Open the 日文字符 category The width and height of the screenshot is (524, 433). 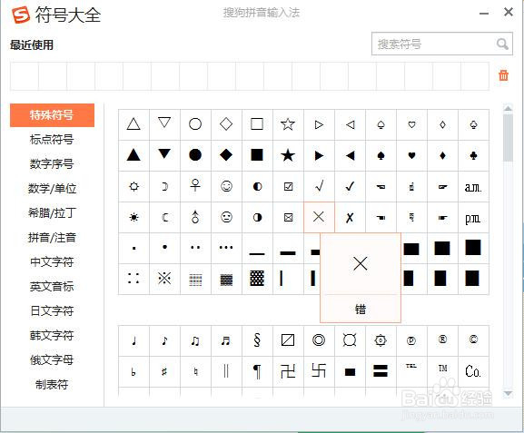(52, 311)
